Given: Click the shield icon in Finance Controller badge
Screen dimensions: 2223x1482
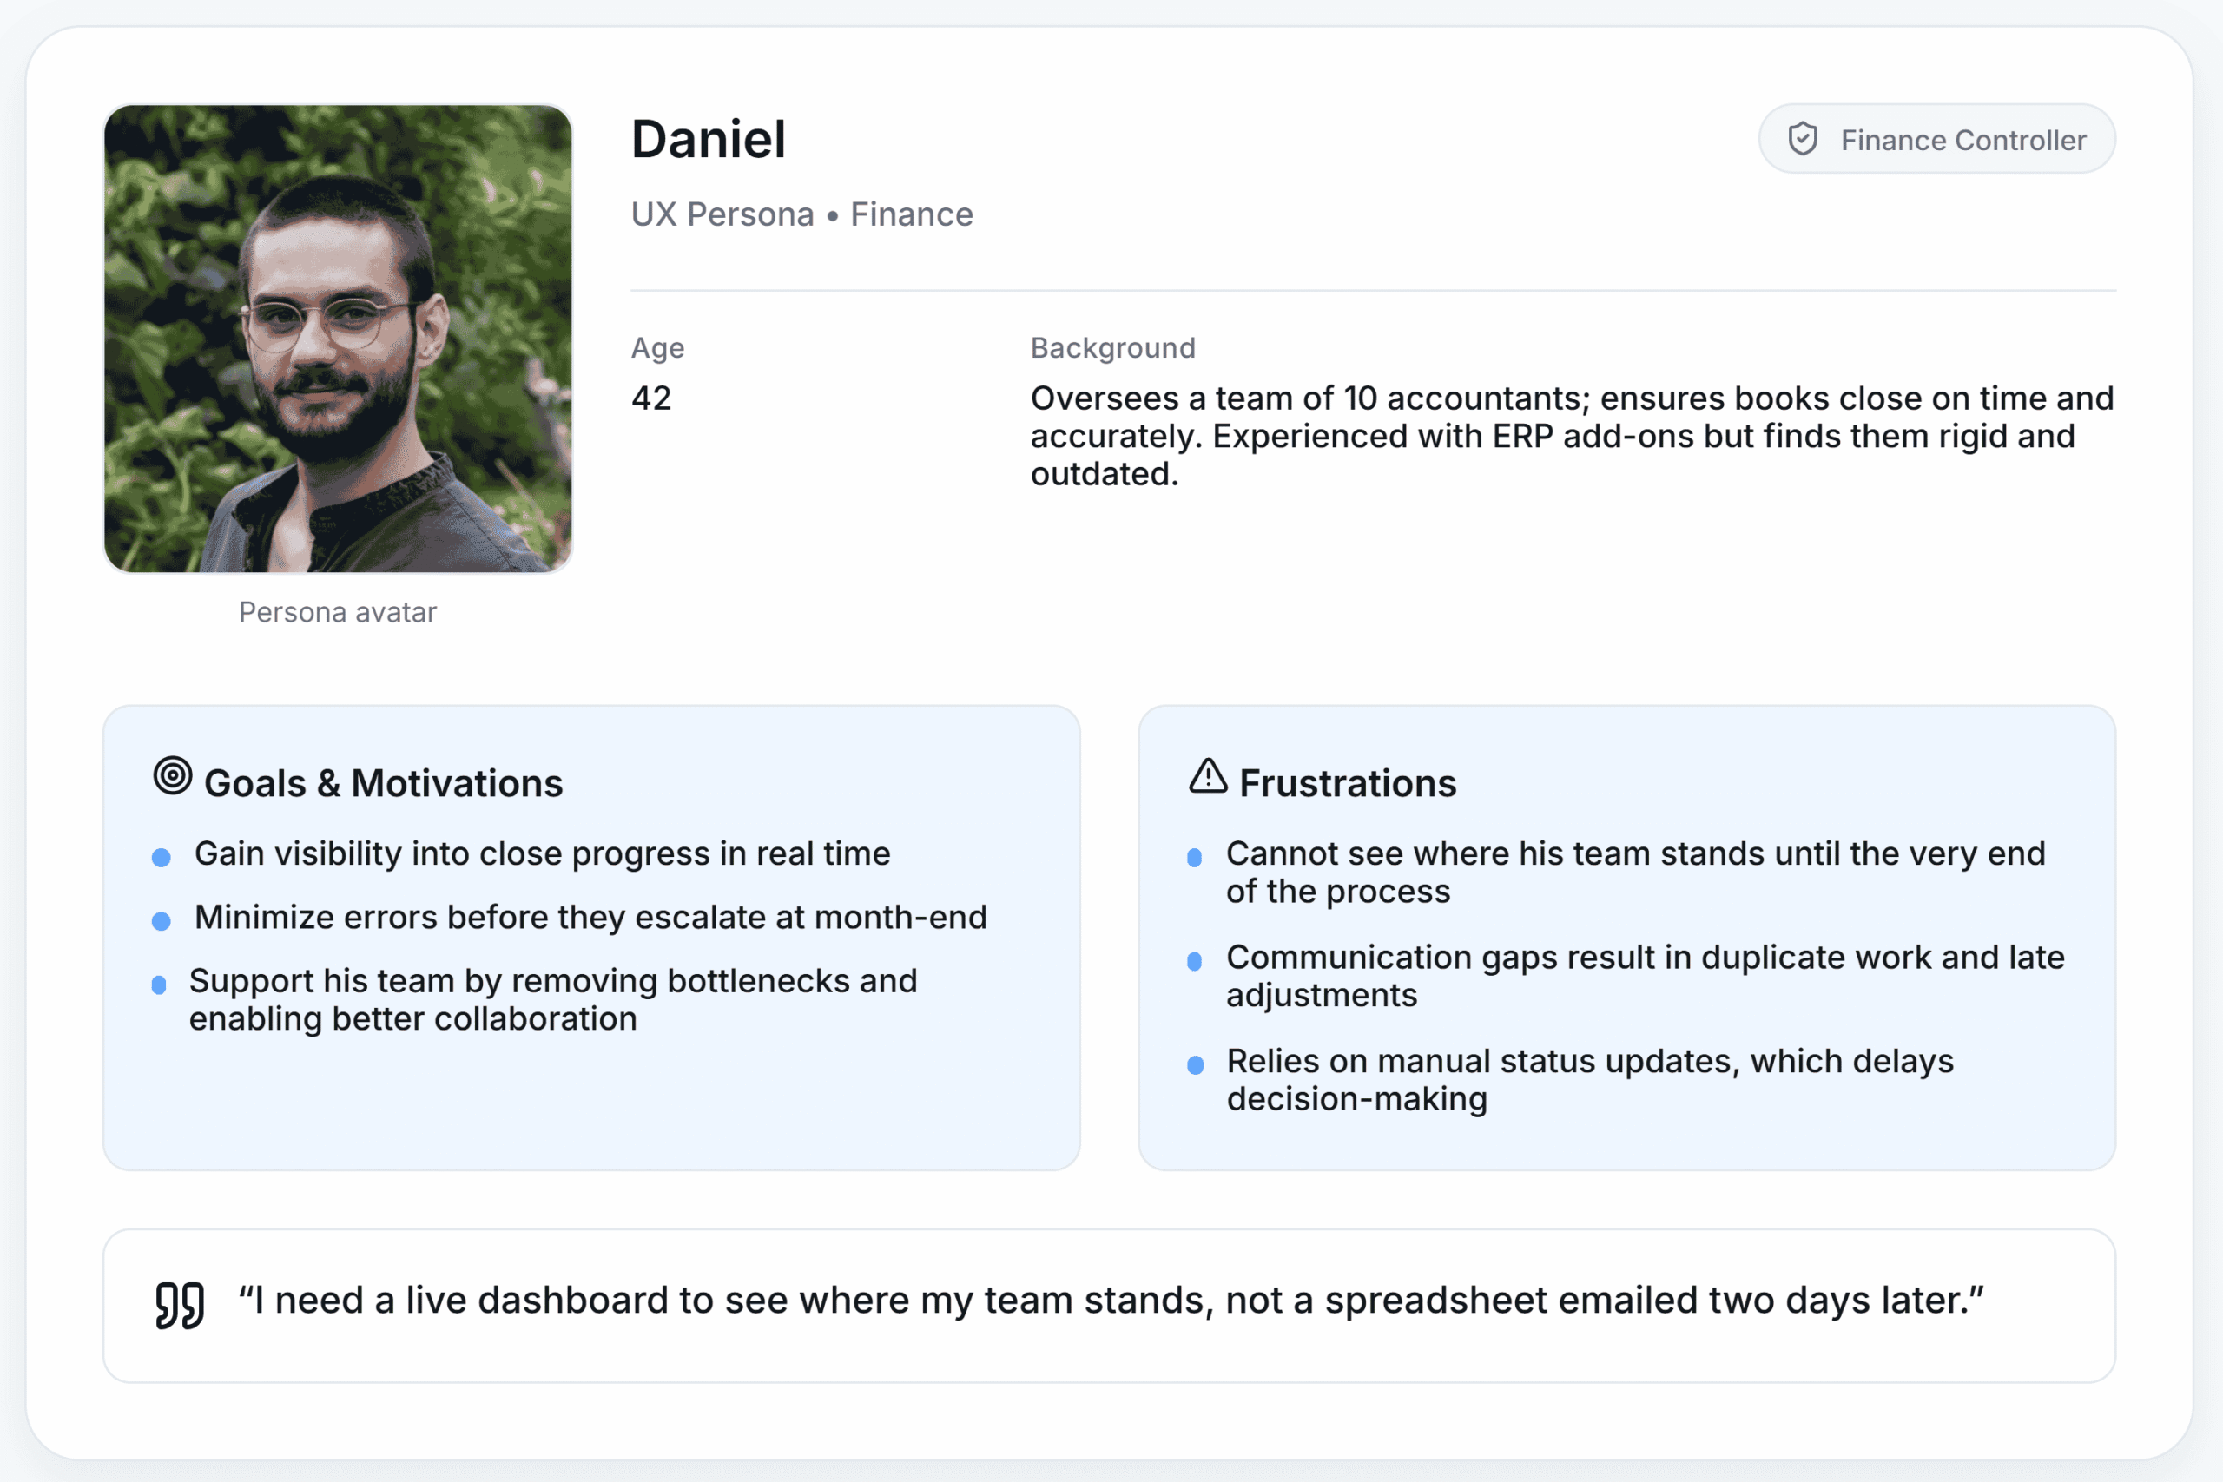Looking at the screenshot, I should (x=1803, y=140).
